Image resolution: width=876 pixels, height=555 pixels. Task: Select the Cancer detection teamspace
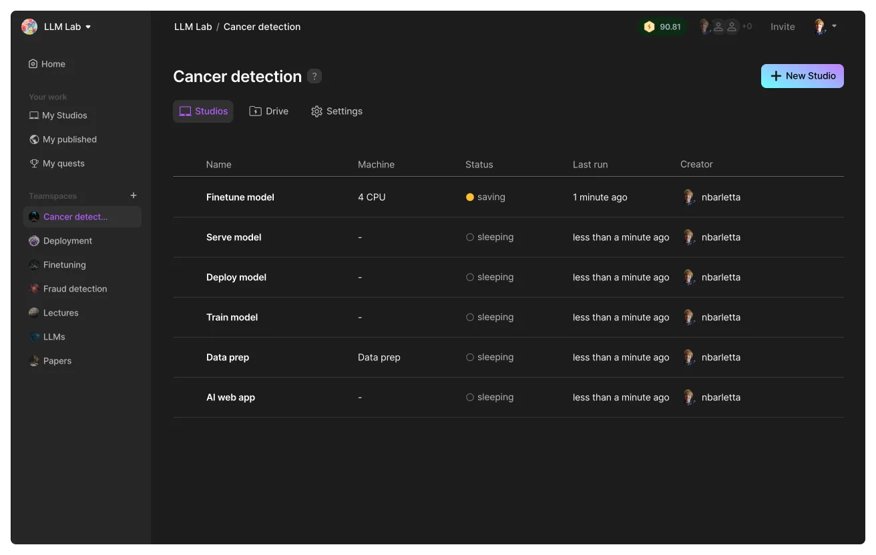[x=82, y=217]
